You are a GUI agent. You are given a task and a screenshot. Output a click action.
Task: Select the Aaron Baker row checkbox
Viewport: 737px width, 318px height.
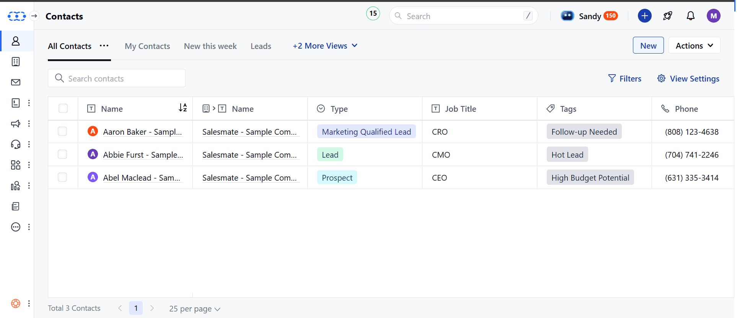click(x=62, y=131)
